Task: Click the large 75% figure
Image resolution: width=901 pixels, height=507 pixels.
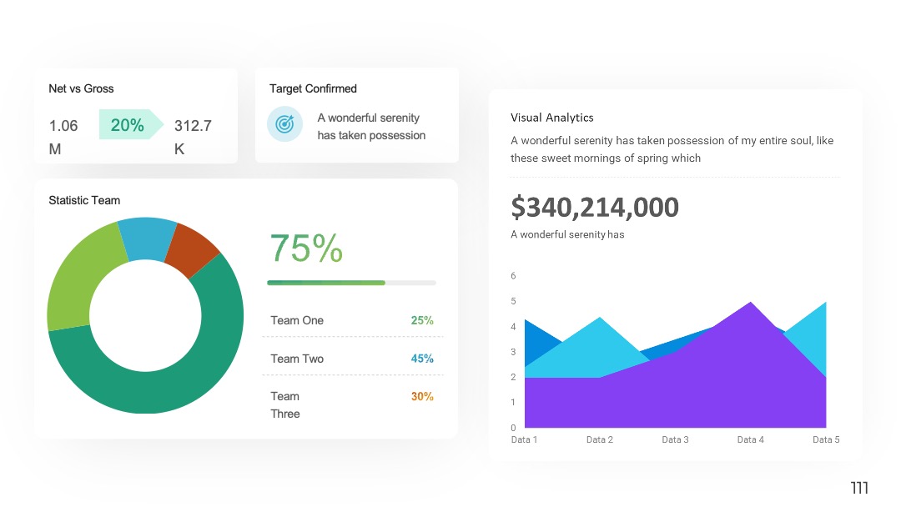Action: tap(306, 248)
